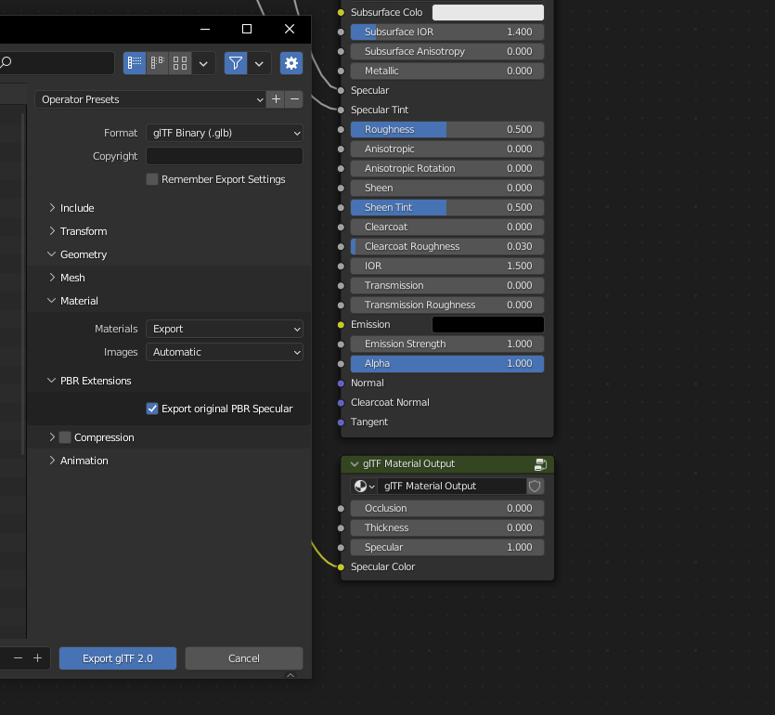Disable Export original PBR Specular

point(151,409)
